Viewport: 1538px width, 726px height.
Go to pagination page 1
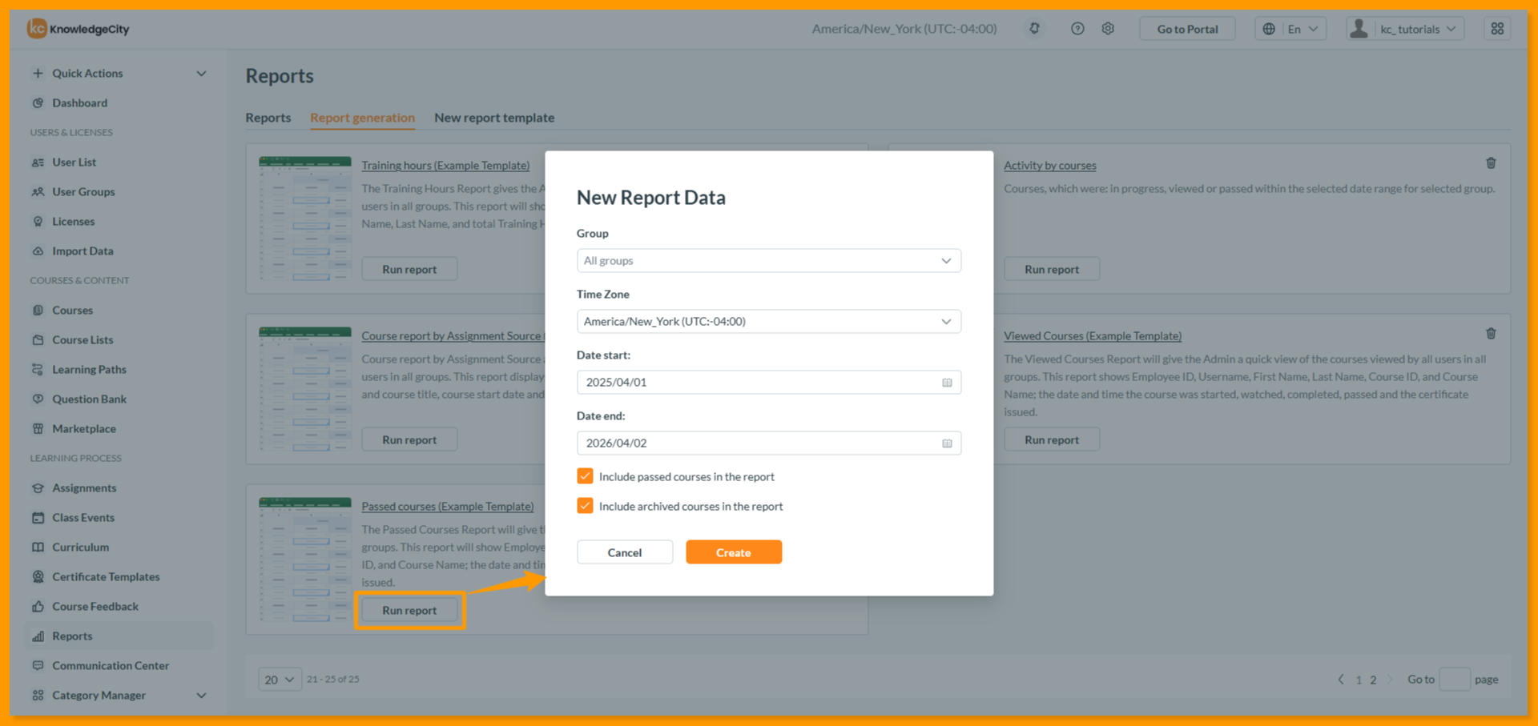point(1359,680)
